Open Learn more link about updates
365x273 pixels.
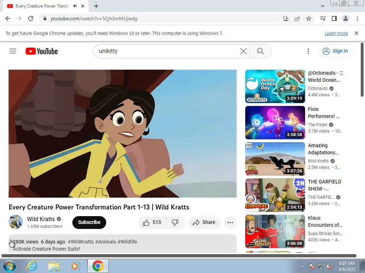(x=336, y=33)
